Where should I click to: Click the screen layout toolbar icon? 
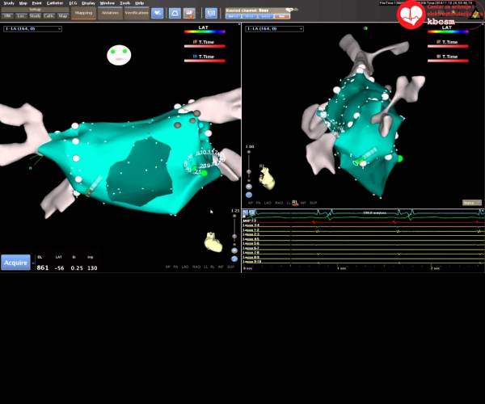click(x=211, y=13)
